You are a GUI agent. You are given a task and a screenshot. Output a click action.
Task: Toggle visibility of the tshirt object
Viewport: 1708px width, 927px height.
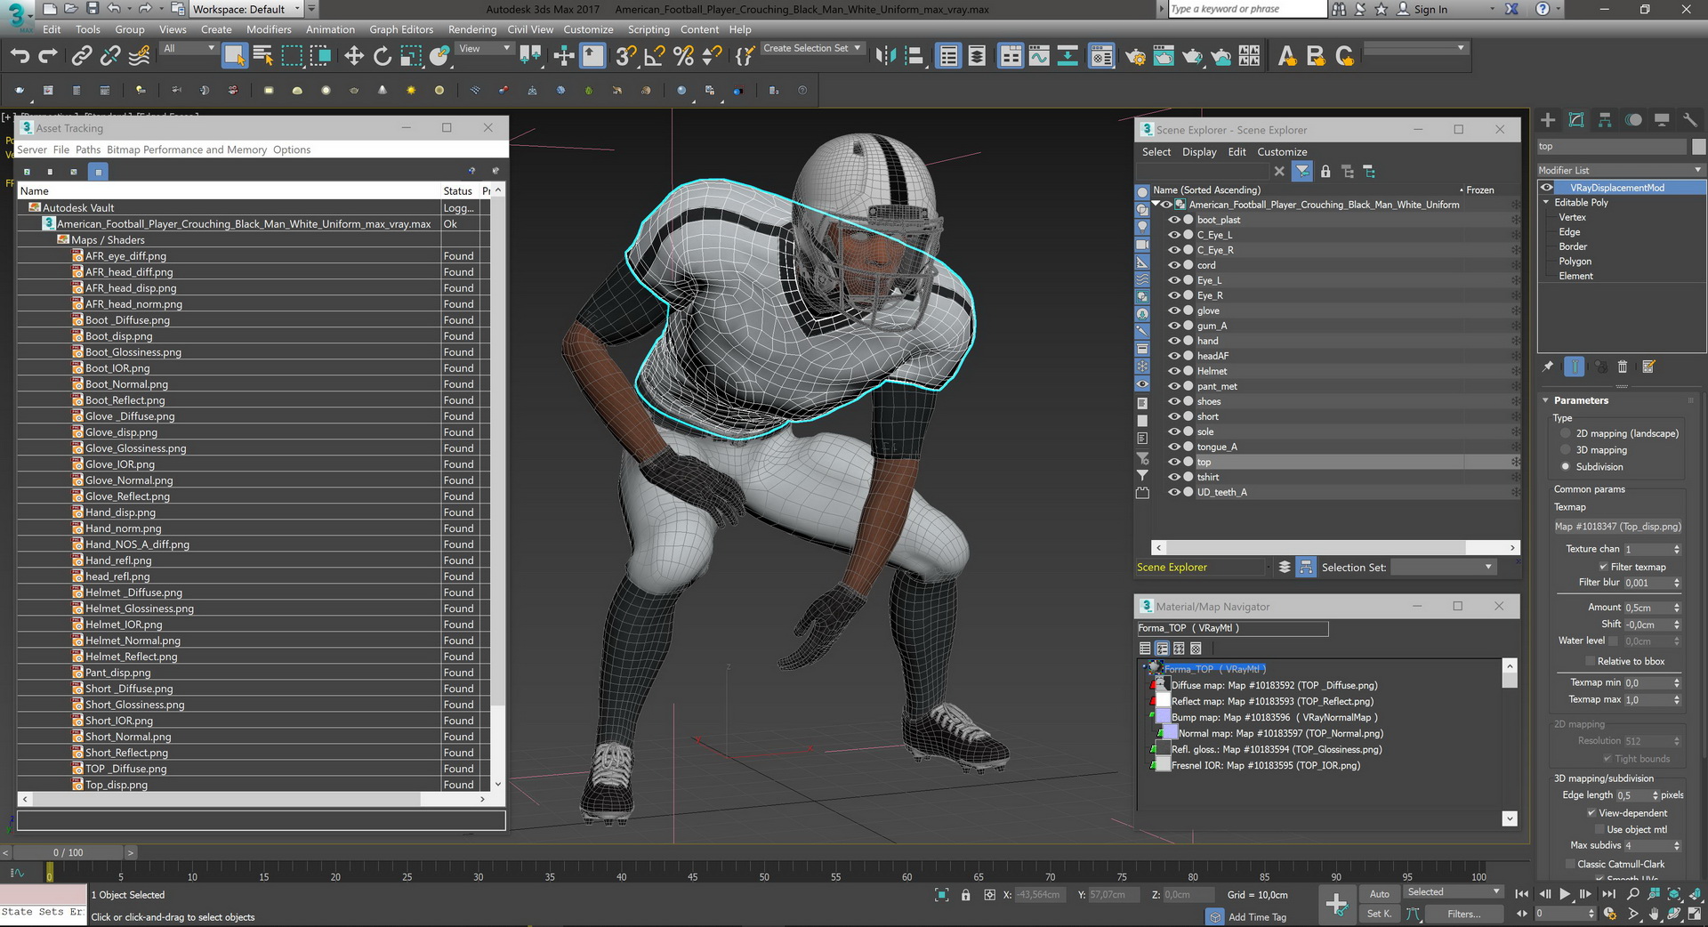pyautogui.click(x=1174, y=477)
